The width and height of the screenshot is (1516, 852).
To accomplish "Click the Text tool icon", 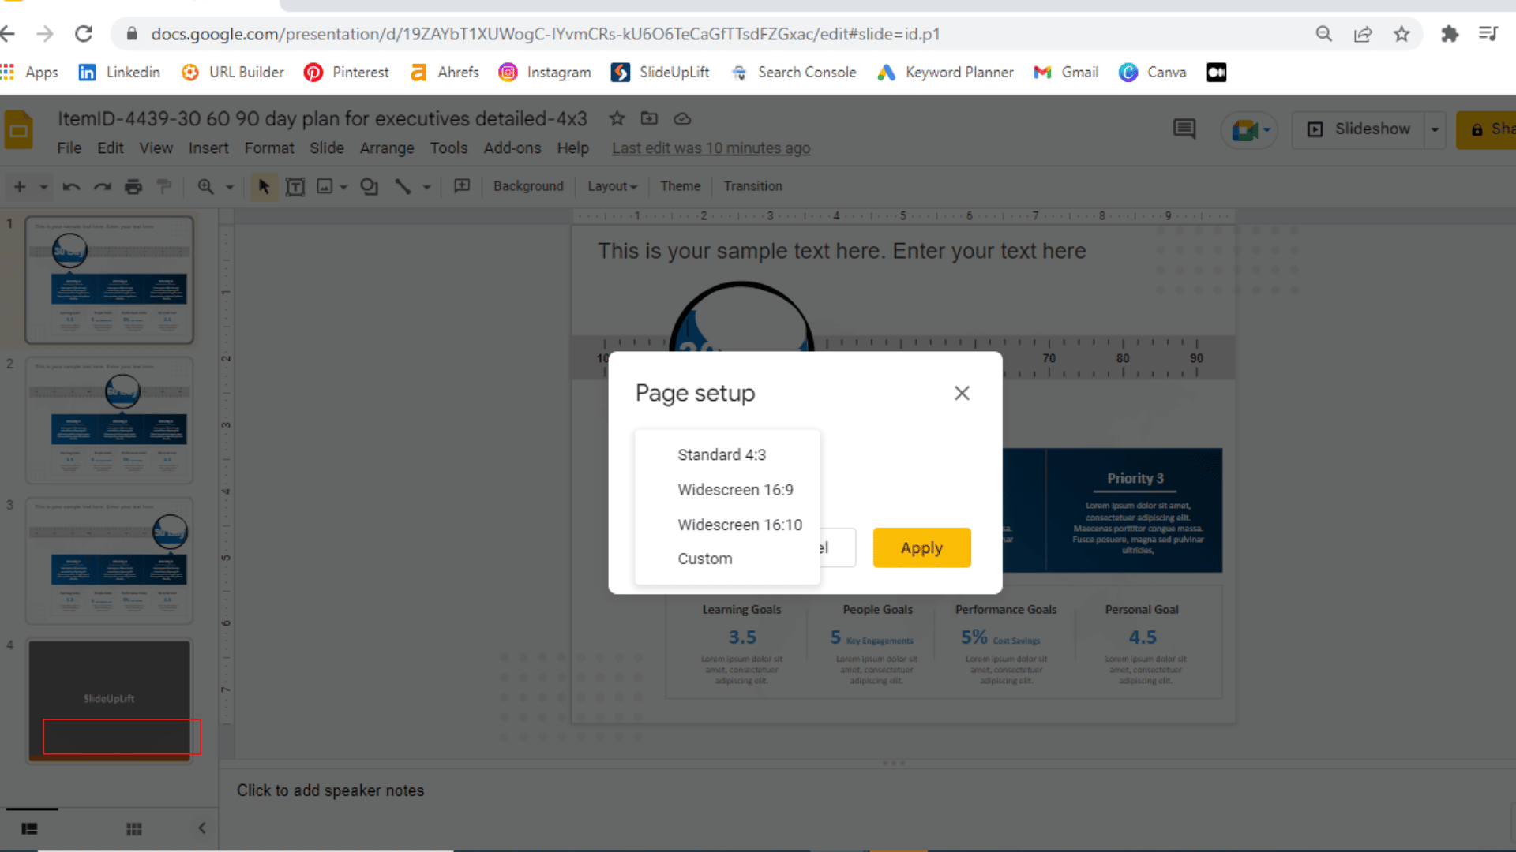I will tap(295, 186).
